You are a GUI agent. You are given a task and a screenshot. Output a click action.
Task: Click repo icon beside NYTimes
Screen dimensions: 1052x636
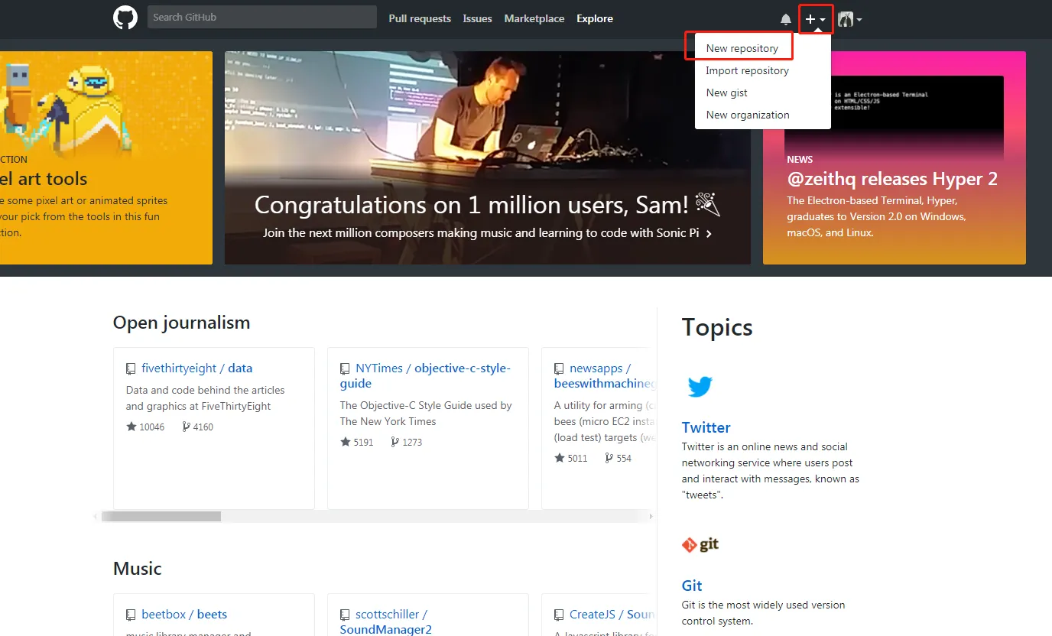click(345, 368)
